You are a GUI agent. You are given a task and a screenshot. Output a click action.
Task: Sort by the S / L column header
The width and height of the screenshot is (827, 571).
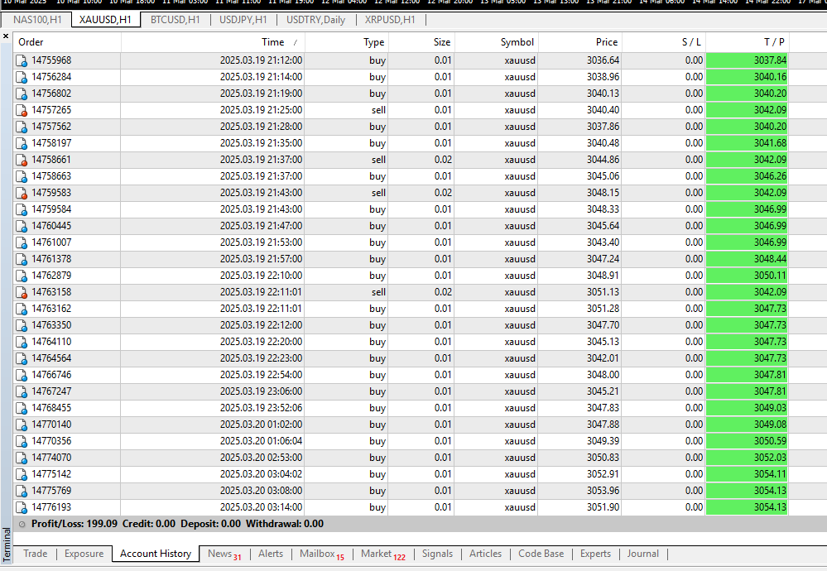663,42
